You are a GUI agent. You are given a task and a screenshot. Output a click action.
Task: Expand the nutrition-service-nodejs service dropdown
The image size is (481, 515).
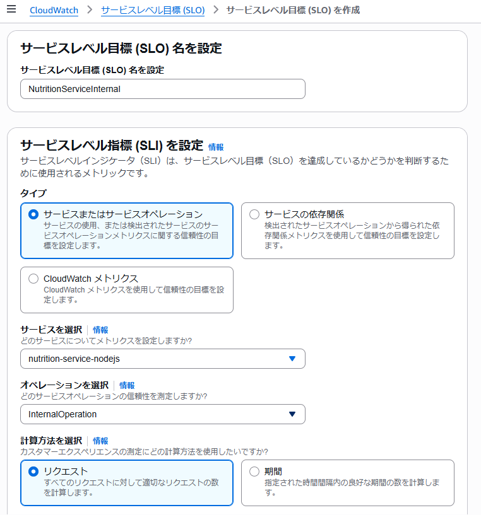pyautogui.click(x=155, y=359)
